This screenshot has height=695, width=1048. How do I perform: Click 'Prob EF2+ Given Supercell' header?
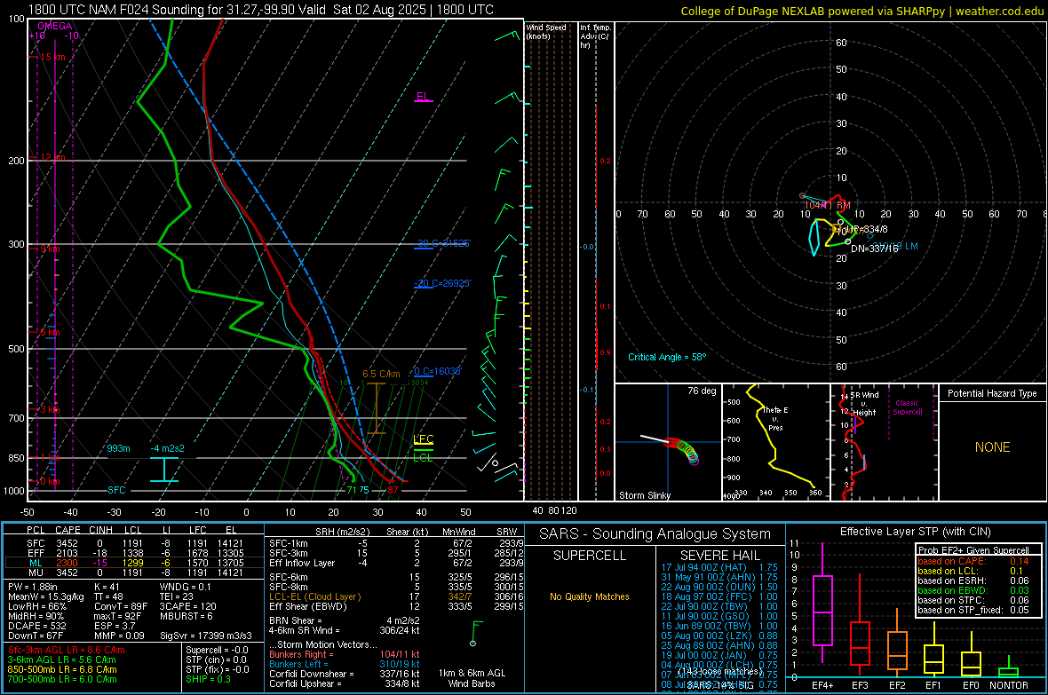[973, 550]
